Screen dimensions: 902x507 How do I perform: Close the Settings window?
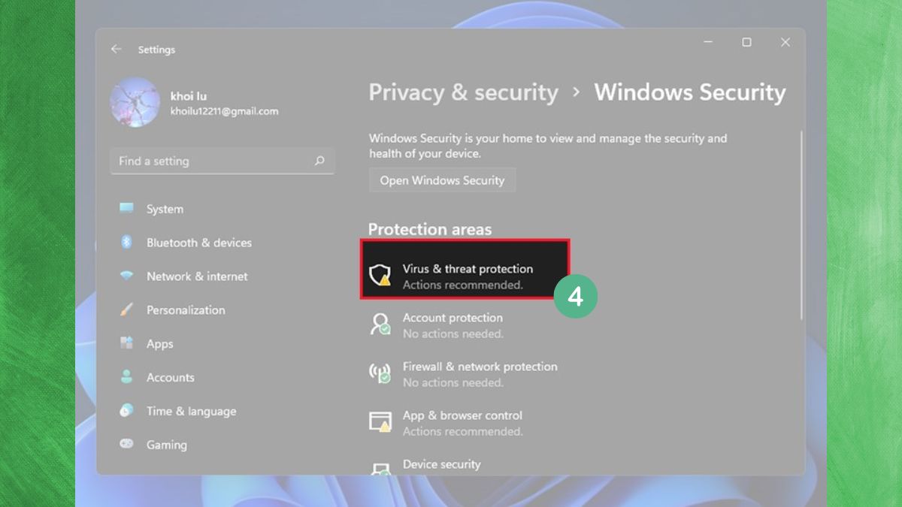785,43
